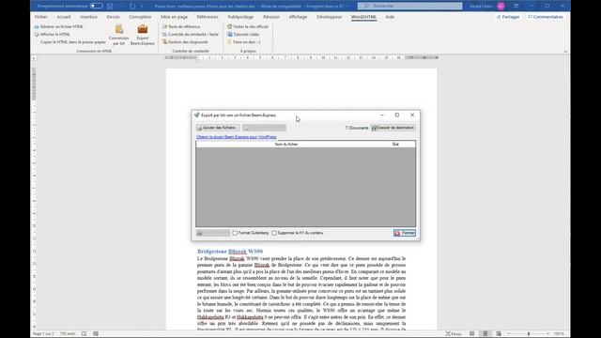Open the Fichier menu
601x338 pixels.
(x=41, y=17)
